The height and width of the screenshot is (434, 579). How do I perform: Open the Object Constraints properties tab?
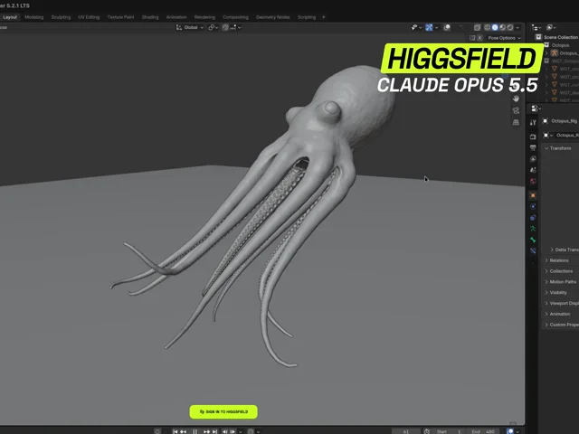tap(533, 217)
